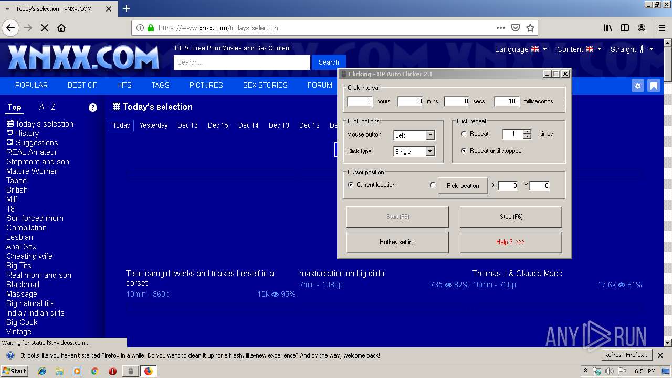Switch to the Top sidebar tab
The image size is (672, 378).
tap(14, 107)
